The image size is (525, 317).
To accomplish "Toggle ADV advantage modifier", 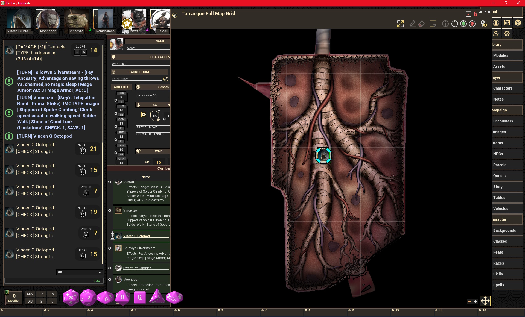I will click(30, 294).
